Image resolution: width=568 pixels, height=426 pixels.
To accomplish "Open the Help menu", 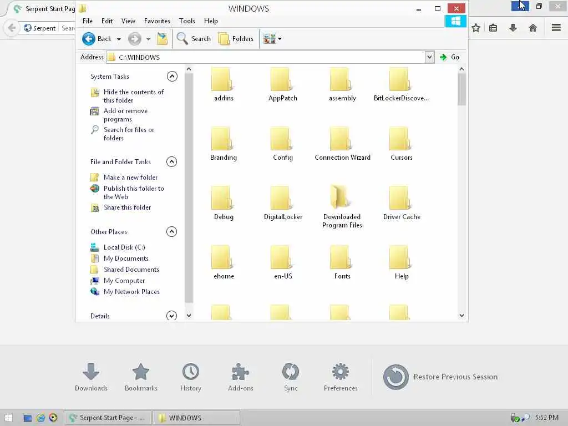I will coord(211,21).
